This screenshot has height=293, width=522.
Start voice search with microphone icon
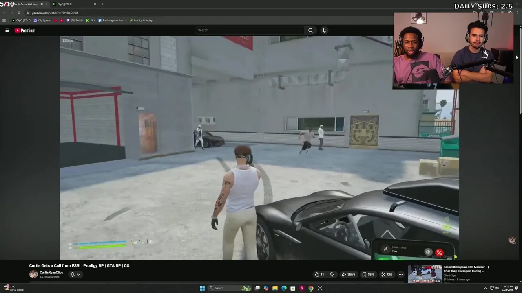point(324,30)
